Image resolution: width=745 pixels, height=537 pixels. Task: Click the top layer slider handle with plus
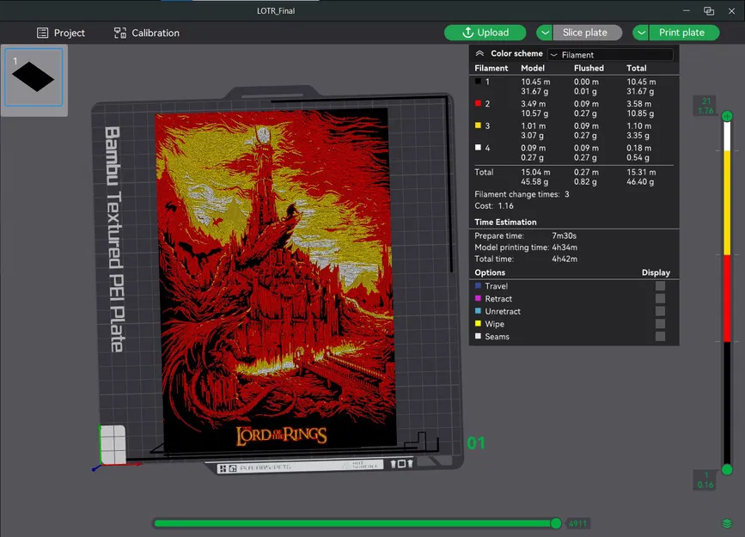point(727,116)
